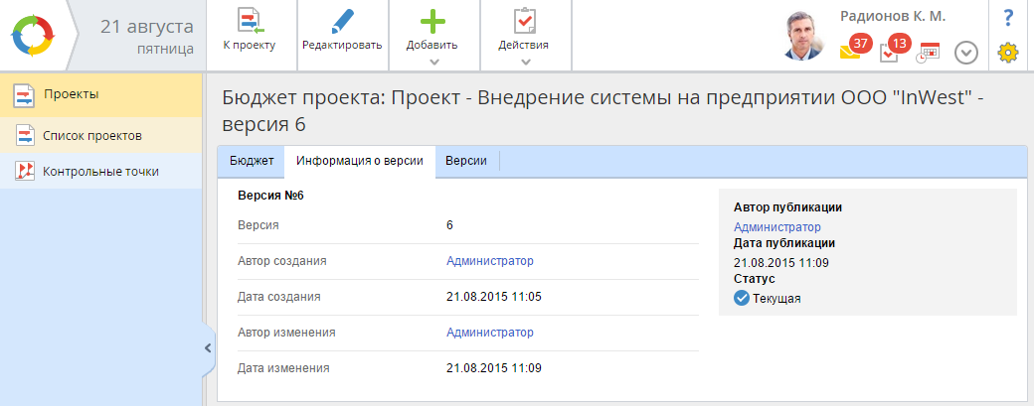Image resolution: width=1034 pixels, height=406 pixels.
Task: Click the help question mark icon
Action: (1008, 17)
